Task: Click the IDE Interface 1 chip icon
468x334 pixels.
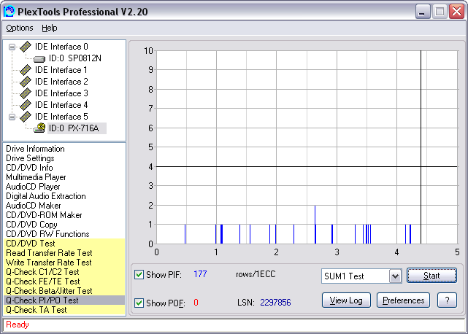Action: [26, 70]
